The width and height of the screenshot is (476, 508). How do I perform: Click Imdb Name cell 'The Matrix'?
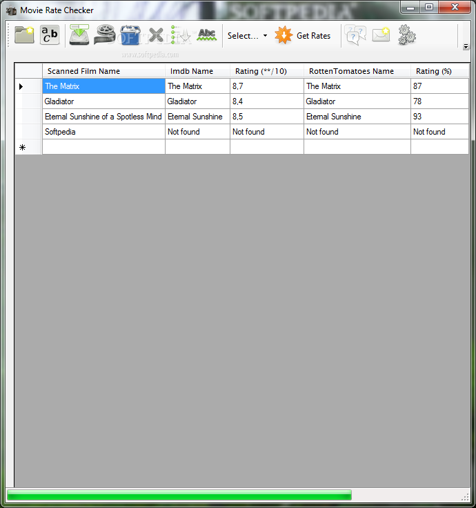coord(197,86)
